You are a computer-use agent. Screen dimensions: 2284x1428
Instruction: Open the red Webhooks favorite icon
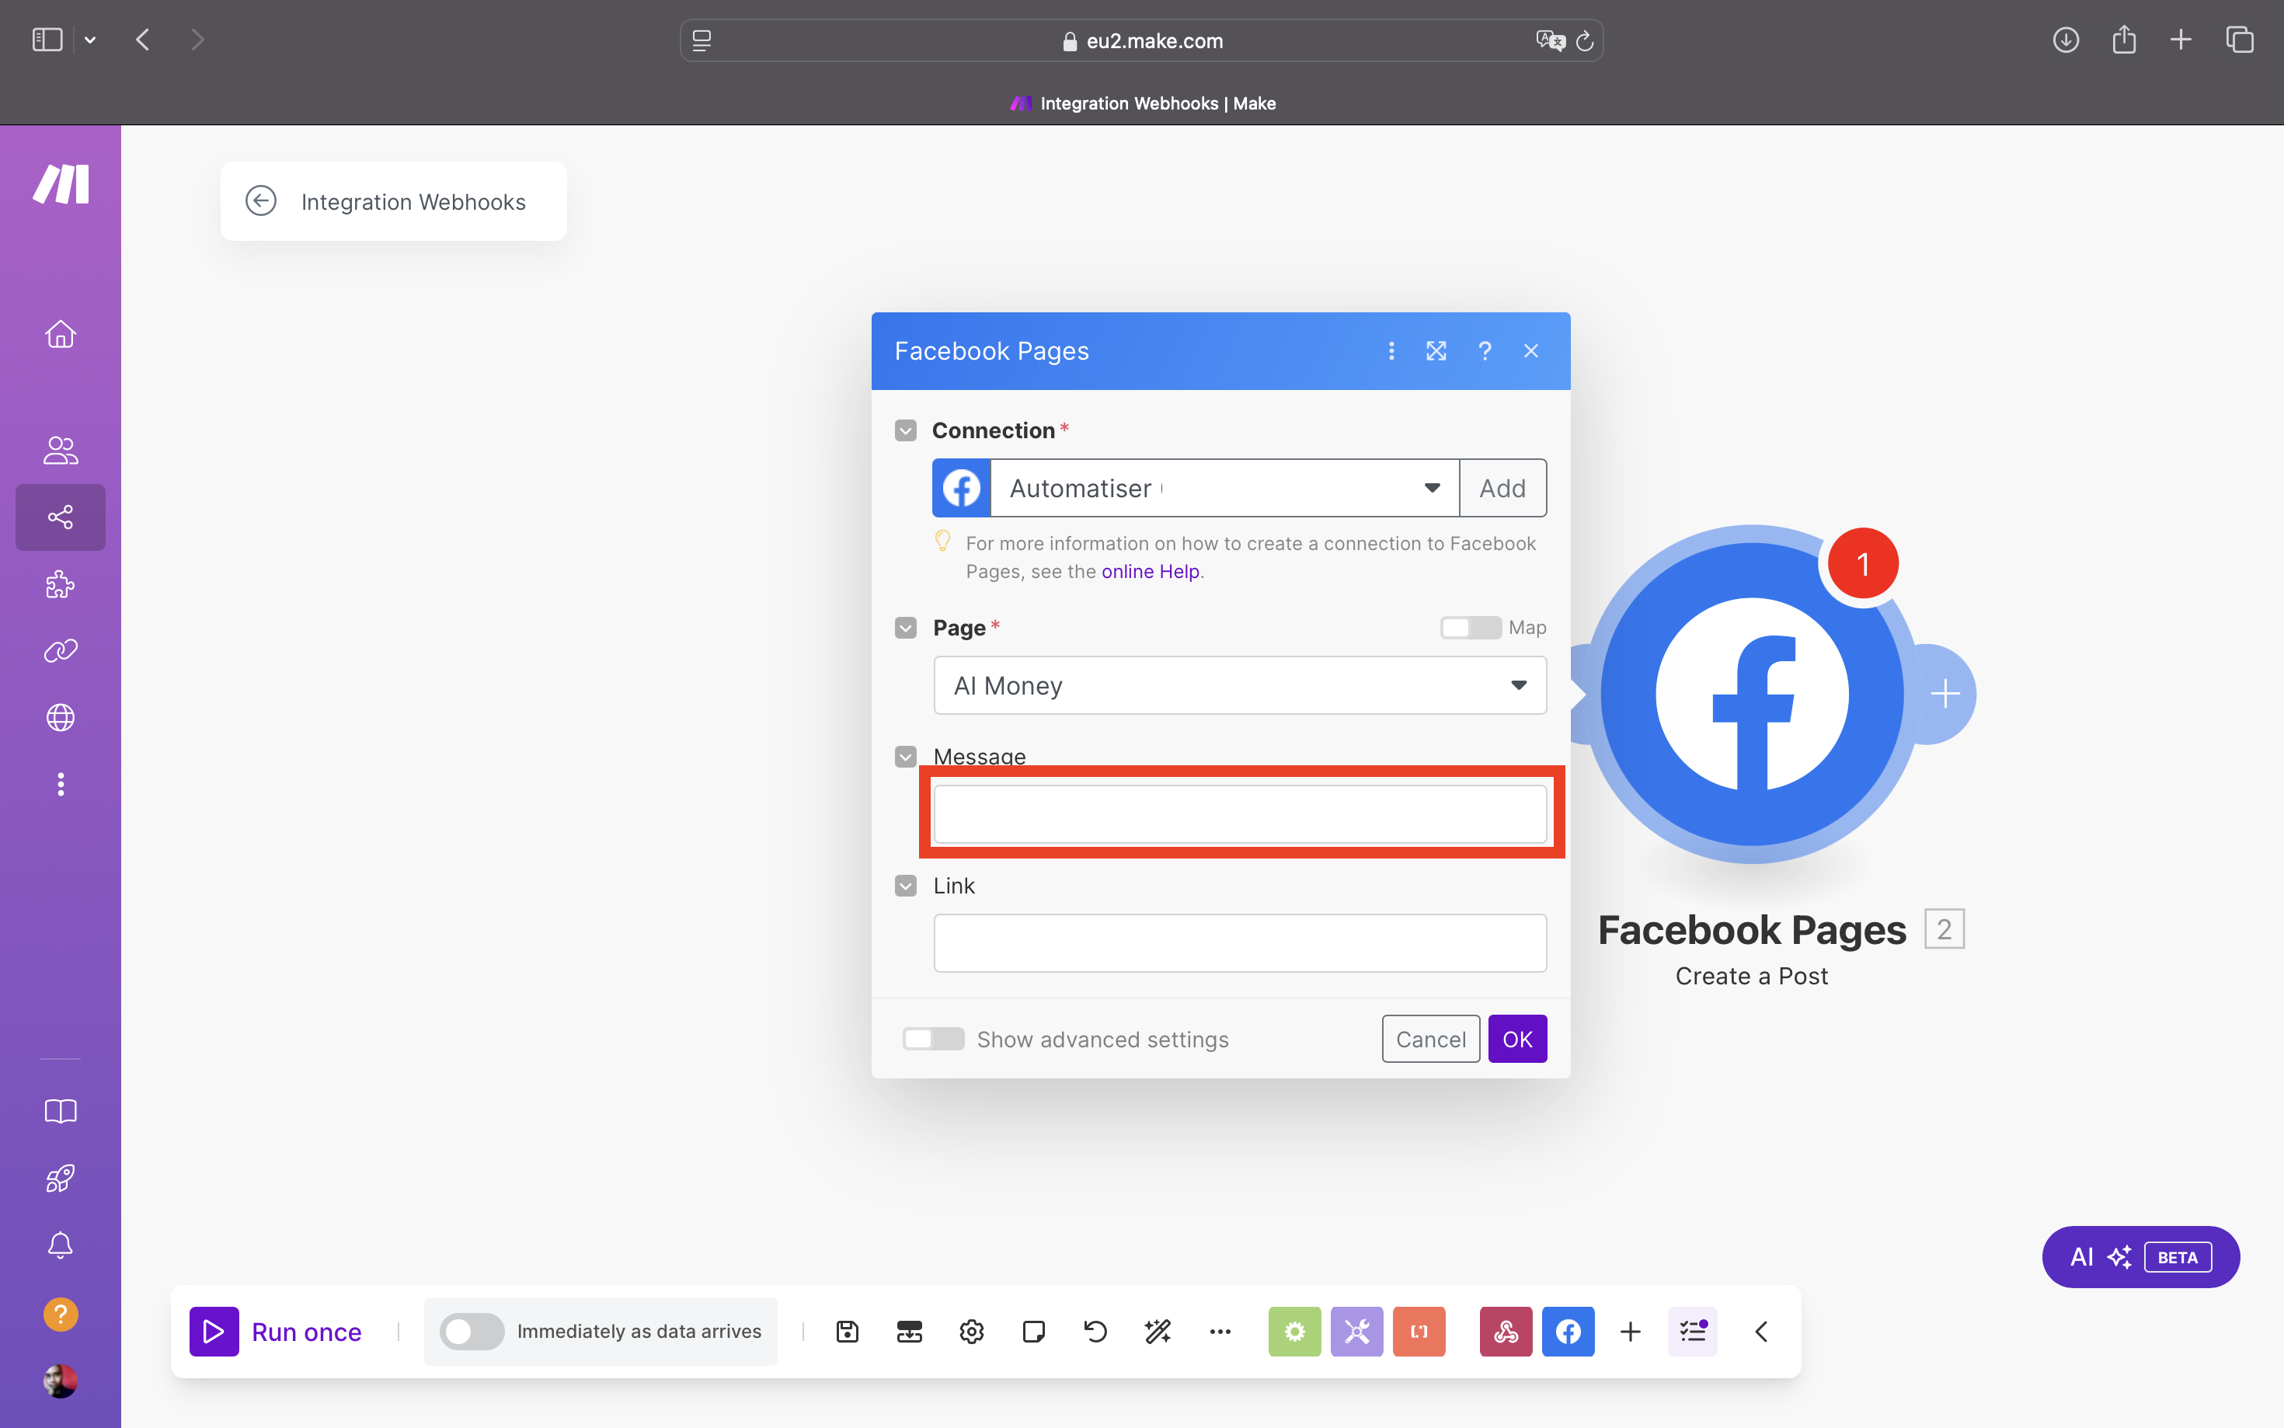pos(1506,1332)
